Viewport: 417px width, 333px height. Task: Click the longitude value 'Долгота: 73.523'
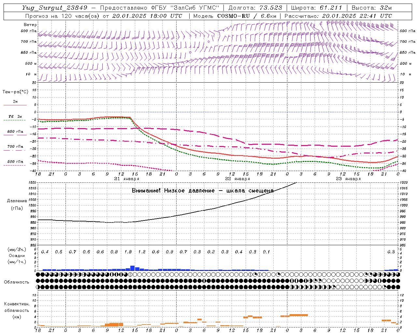pos(255,8)
